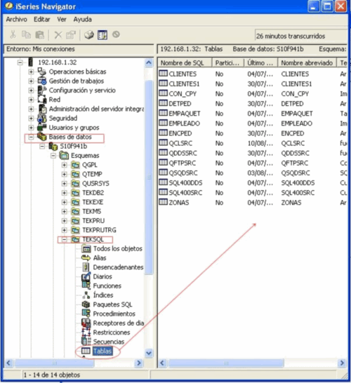The height and width of the screenshot is (383, 351).
Task: Open the Editar menu
Action: [x=42, y=20]
